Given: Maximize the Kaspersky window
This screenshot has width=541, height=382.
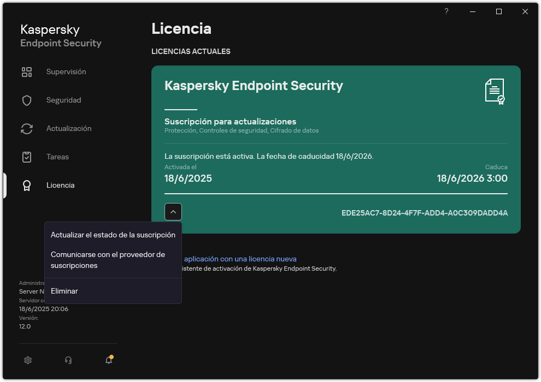Looking at the screenshot, I should coord(499,11).
